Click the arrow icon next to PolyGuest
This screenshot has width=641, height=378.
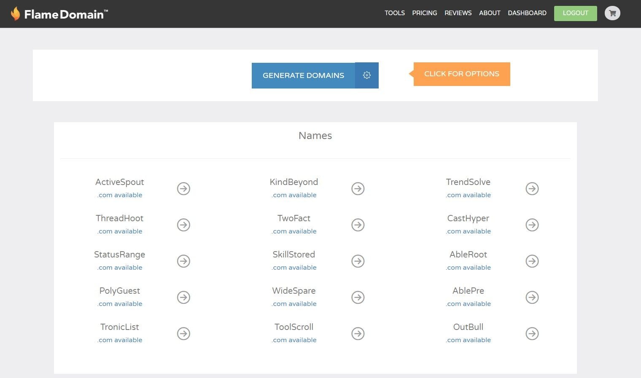[183, 297]
